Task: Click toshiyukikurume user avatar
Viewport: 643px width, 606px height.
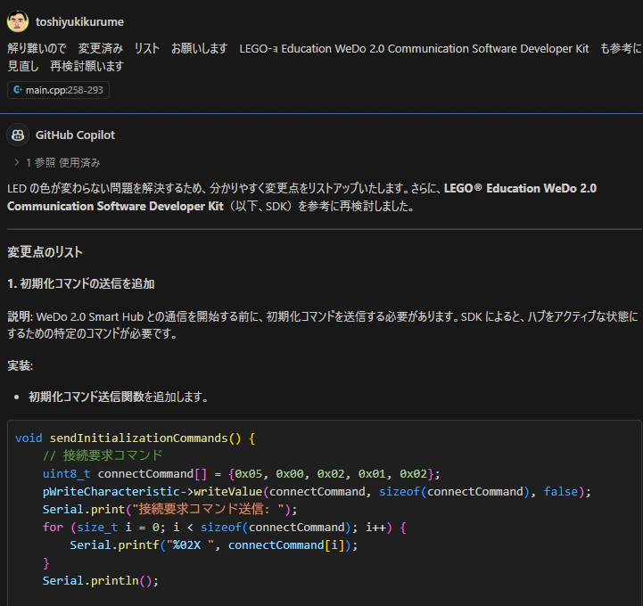Action: (18, 21)
